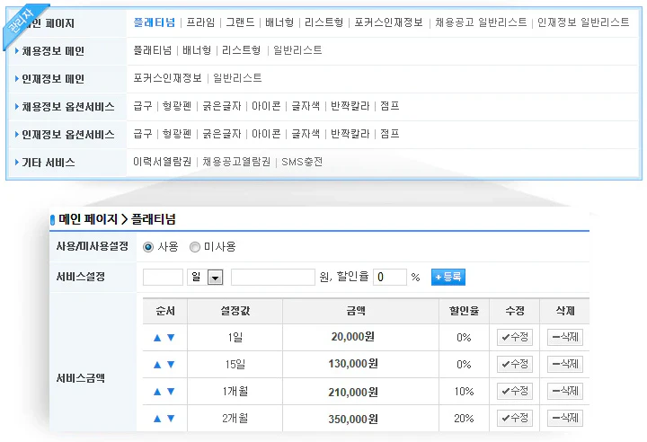Move the 1일 row down with blue arrow
This screenshot has width=647, height=442.
(x=171, y=338)
